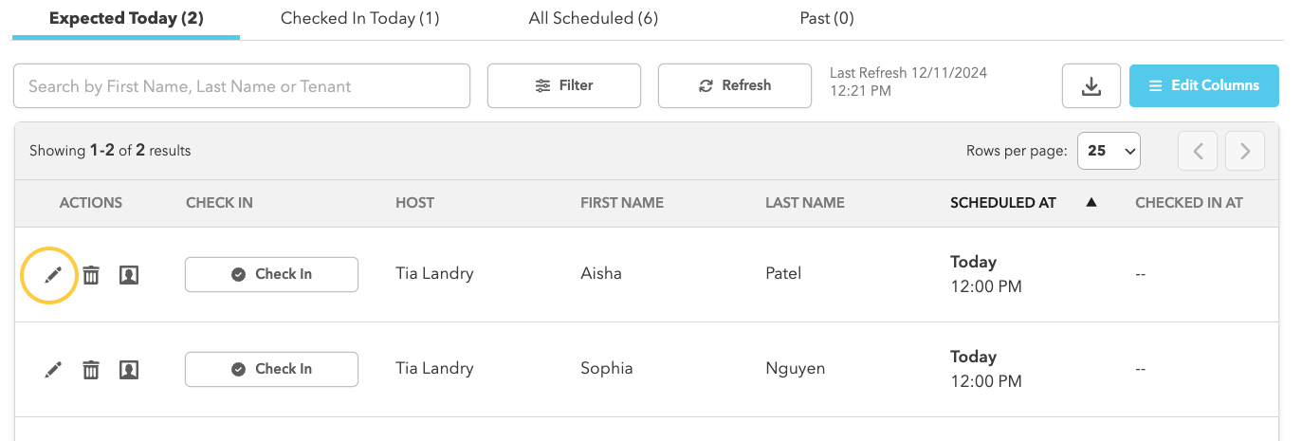Open Aisha Patel's visitor badge icon
Screen dimensions: 1302x441
point(129,275)
